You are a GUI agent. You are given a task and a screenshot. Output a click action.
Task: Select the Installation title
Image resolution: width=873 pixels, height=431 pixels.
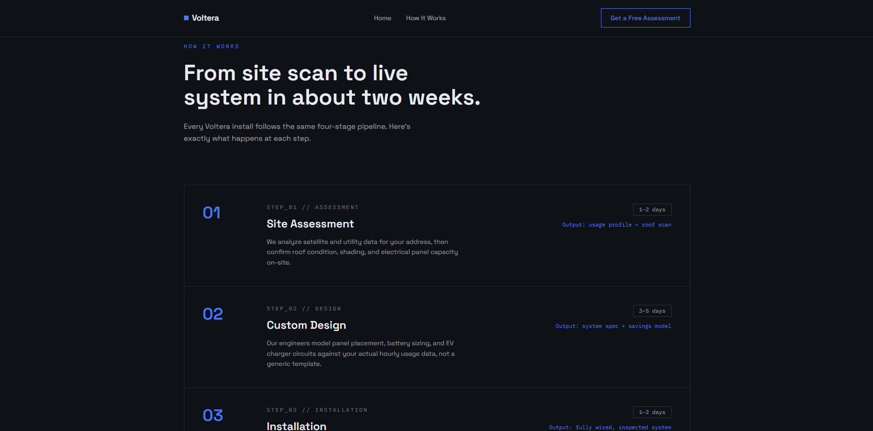[x=296, y=426]
